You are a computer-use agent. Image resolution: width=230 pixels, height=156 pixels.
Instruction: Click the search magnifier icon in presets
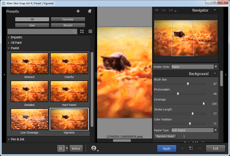coord(75,32)
